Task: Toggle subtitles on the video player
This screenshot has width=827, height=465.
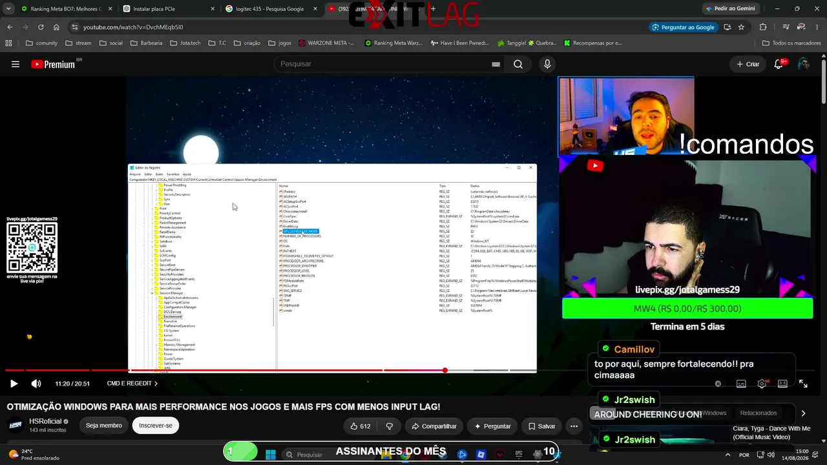Action: 741,384
